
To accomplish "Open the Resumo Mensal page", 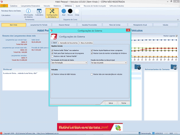I will tap(64, 25).
